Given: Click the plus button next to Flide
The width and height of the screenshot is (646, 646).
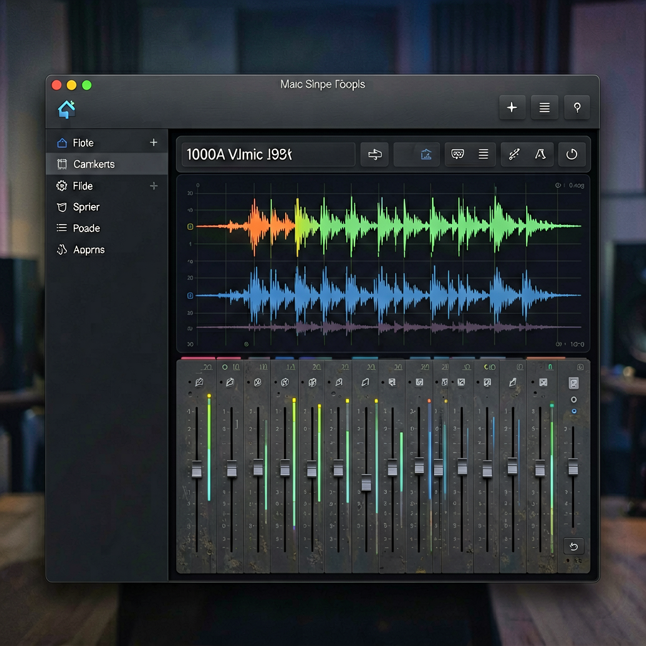Looking at the screenshot, I should [154, 186].
